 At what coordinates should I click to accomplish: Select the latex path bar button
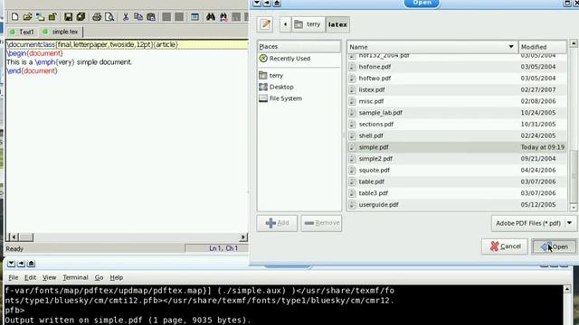pos(337,24)
